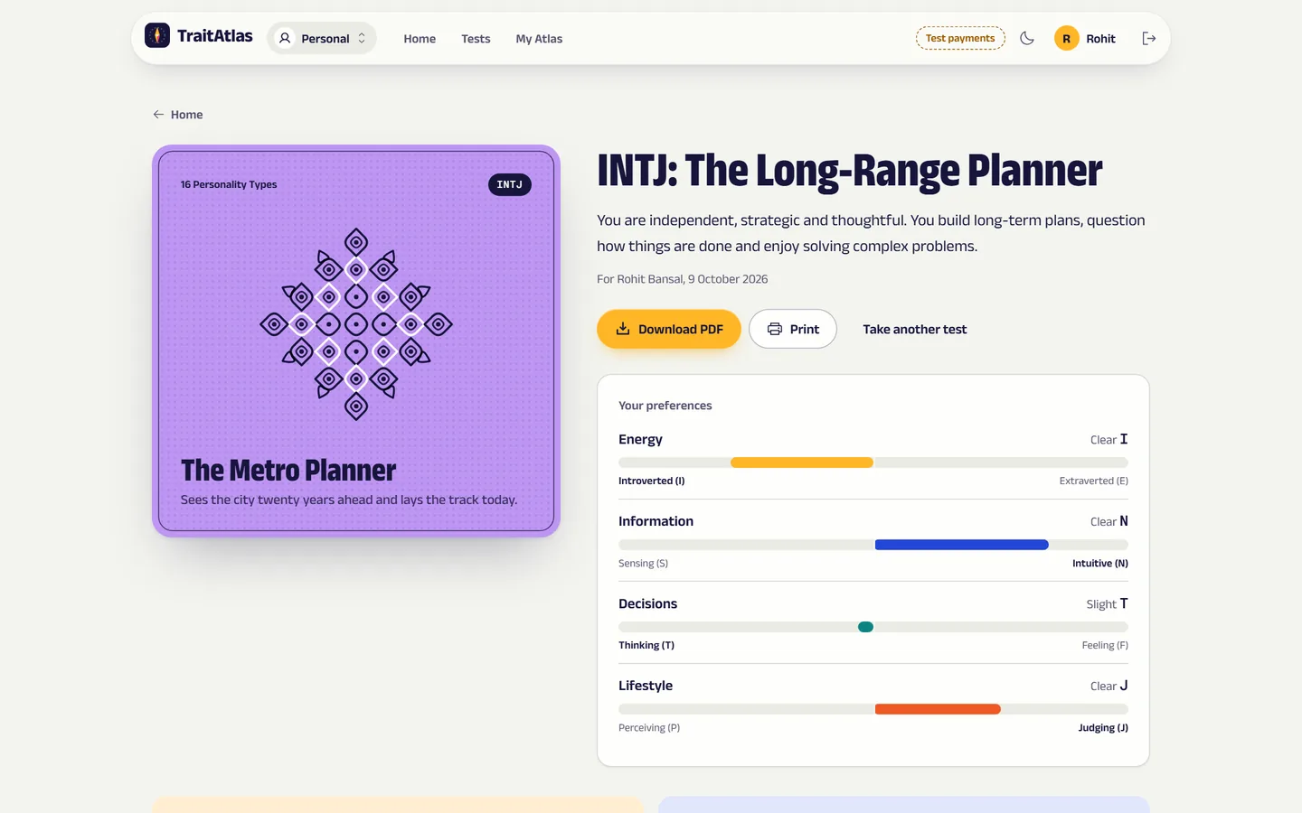Click the 'Sensing (S)' label

(644, 563)
